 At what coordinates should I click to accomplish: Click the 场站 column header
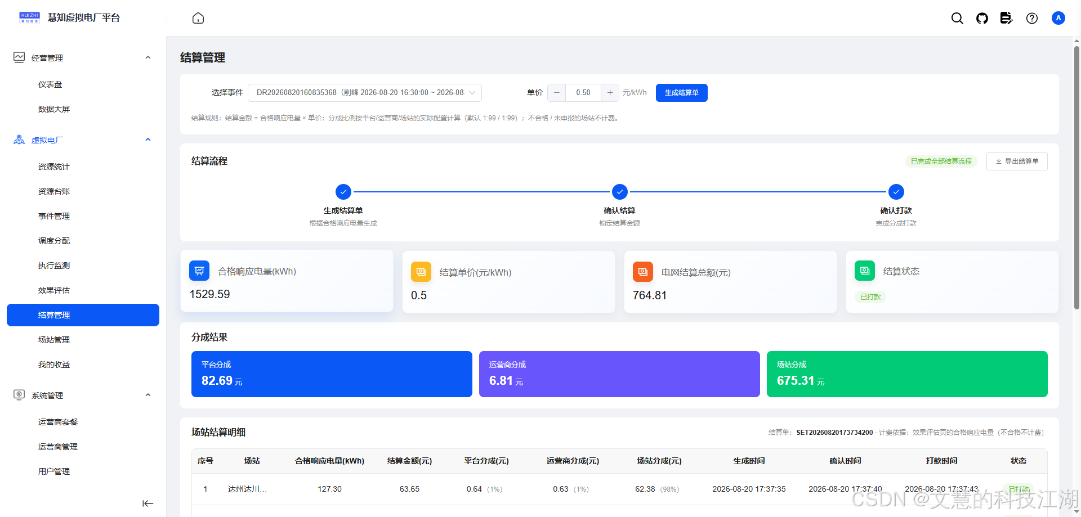click(252, 461)
